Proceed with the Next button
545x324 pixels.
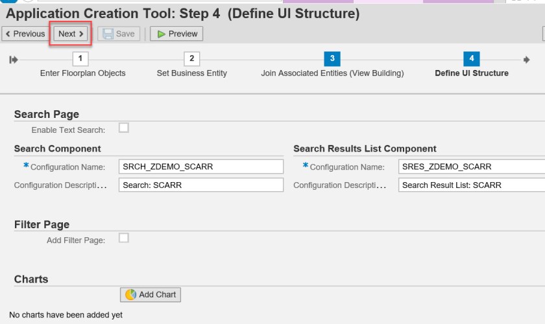(x=71, y=34)
